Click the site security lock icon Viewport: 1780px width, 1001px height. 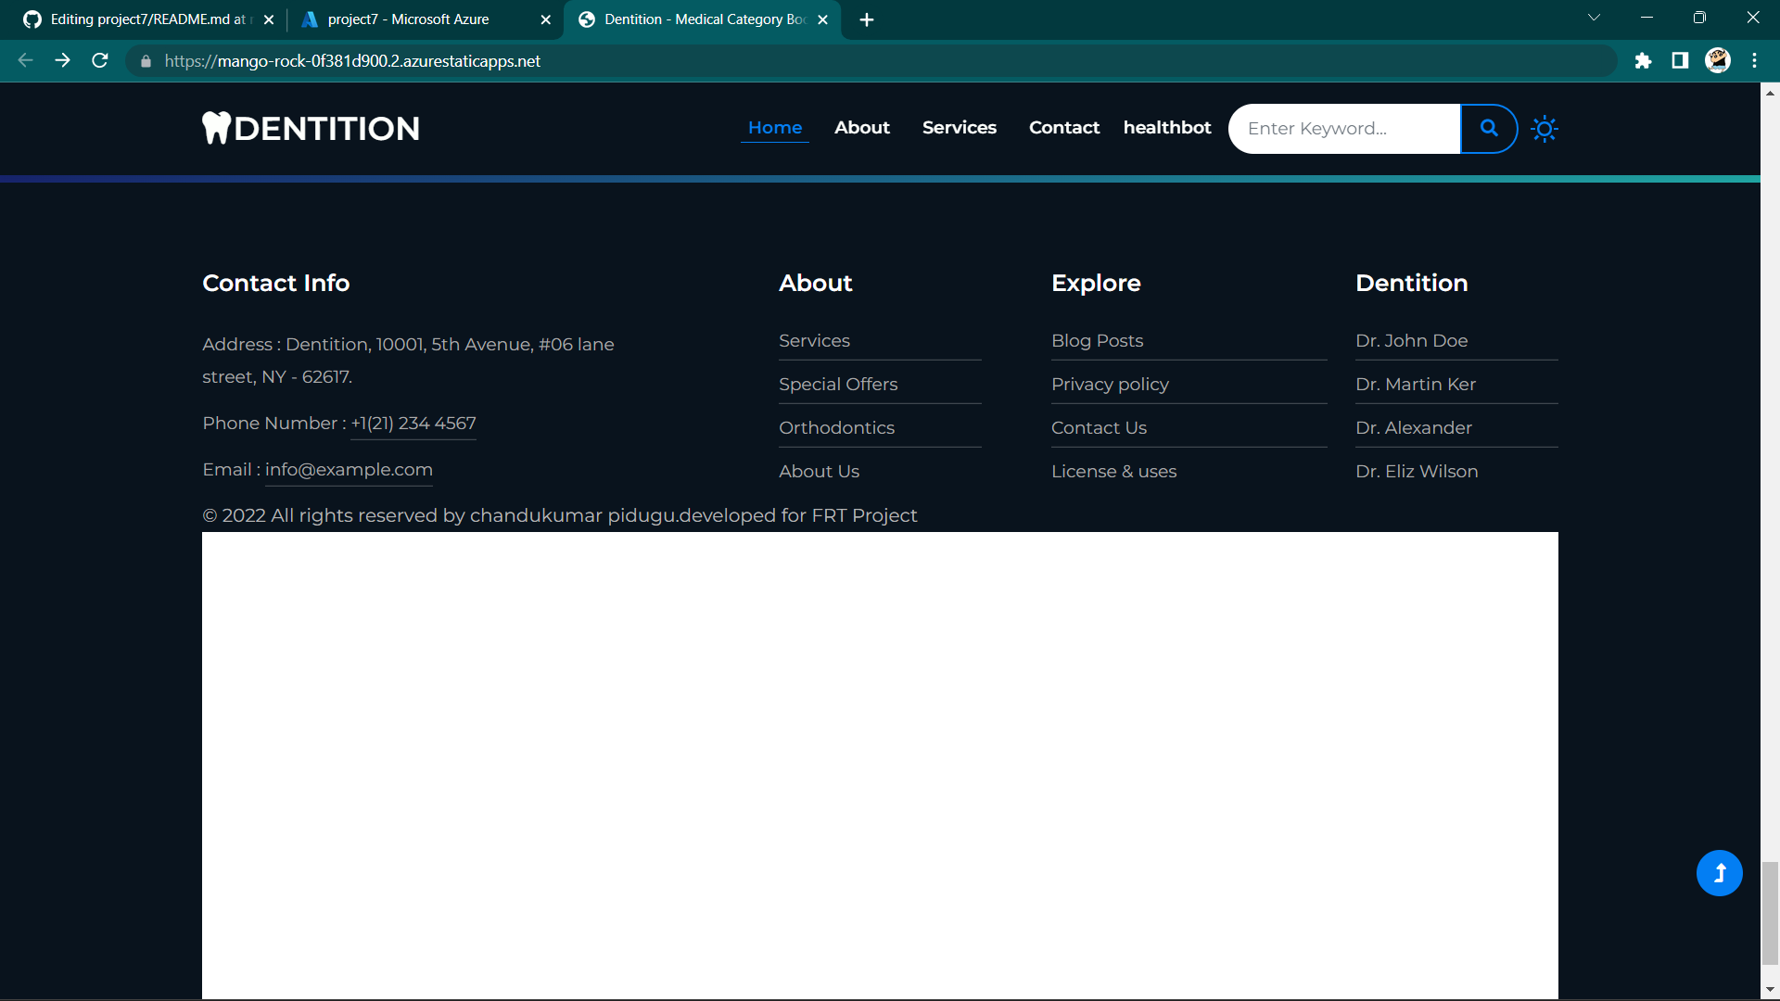[x=145, y=61]
